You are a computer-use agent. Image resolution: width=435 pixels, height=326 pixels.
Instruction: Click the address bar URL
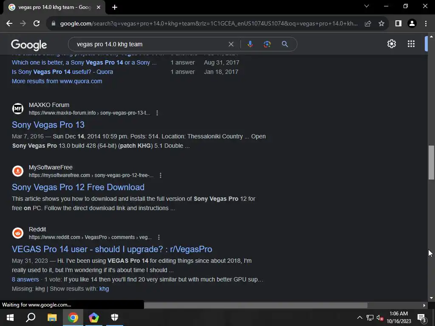pyautogui.click(x=209, y=24)
